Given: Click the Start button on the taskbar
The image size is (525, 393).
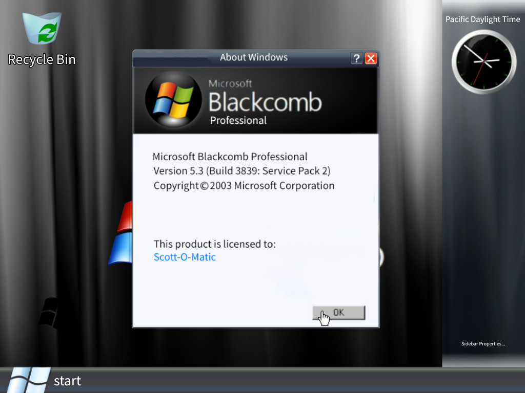Looking at the screenshot, I should tap(51, 381).
